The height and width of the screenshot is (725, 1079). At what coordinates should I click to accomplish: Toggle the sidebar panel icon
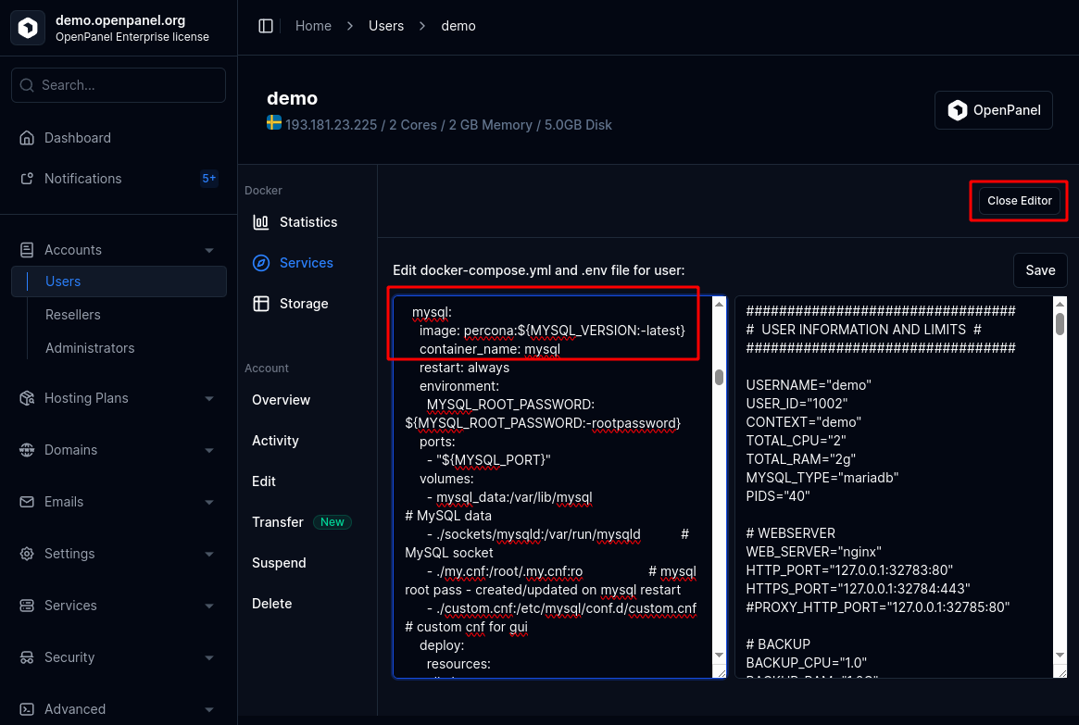(266, 26)
